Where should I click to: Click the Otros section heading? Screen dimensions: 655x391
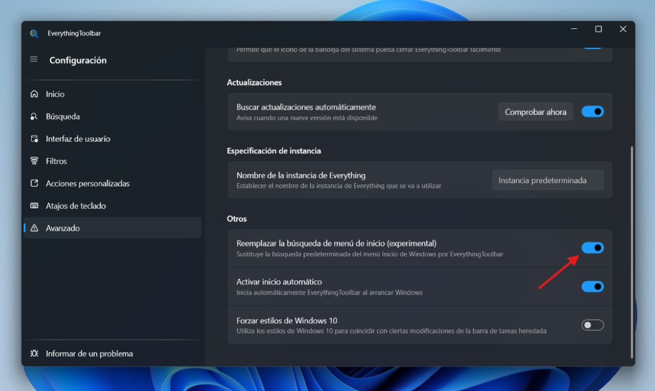click(x=237, y=219)
